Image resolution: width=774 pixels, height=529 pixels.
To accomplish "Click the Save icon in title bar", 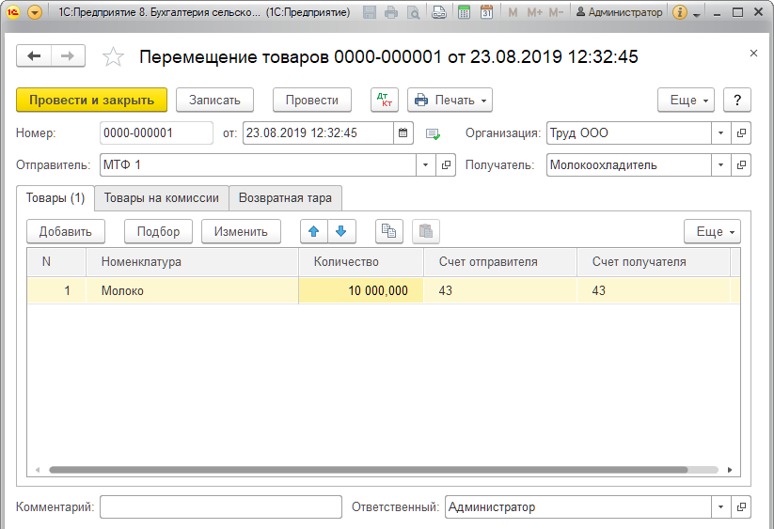I will [370, 12].
